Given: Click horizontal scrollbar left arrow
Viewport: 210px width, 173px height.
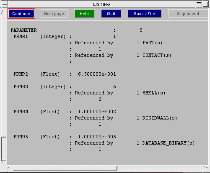Looking at the screenshot, I should click(x=10, y=168).
